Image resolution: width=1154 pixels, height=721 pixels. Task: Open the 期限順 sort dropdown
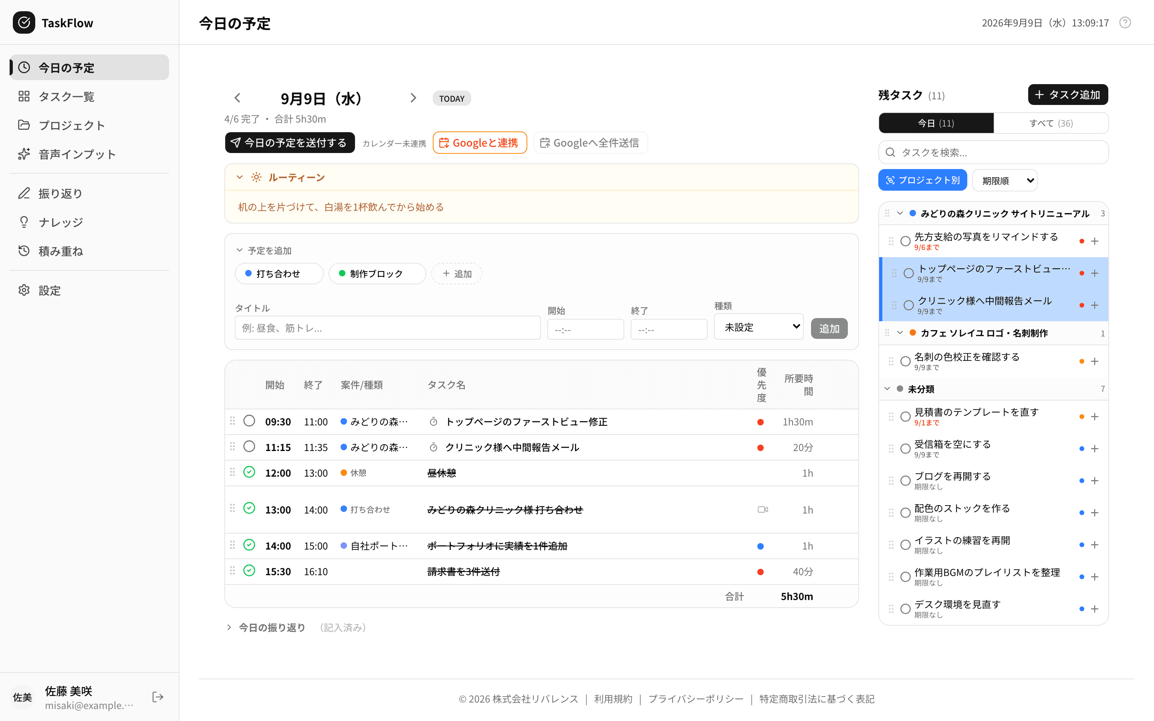click(x=1005, y=180)
